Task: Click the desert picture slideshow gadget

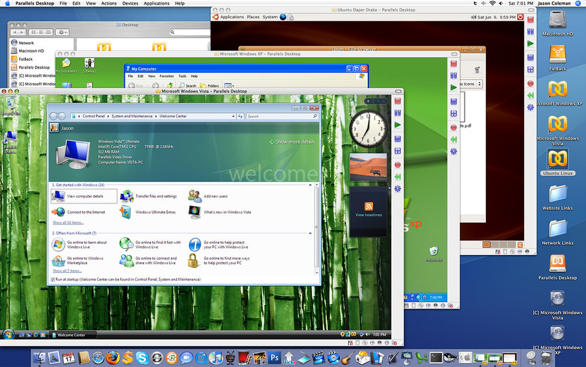Action: point(368,167)
